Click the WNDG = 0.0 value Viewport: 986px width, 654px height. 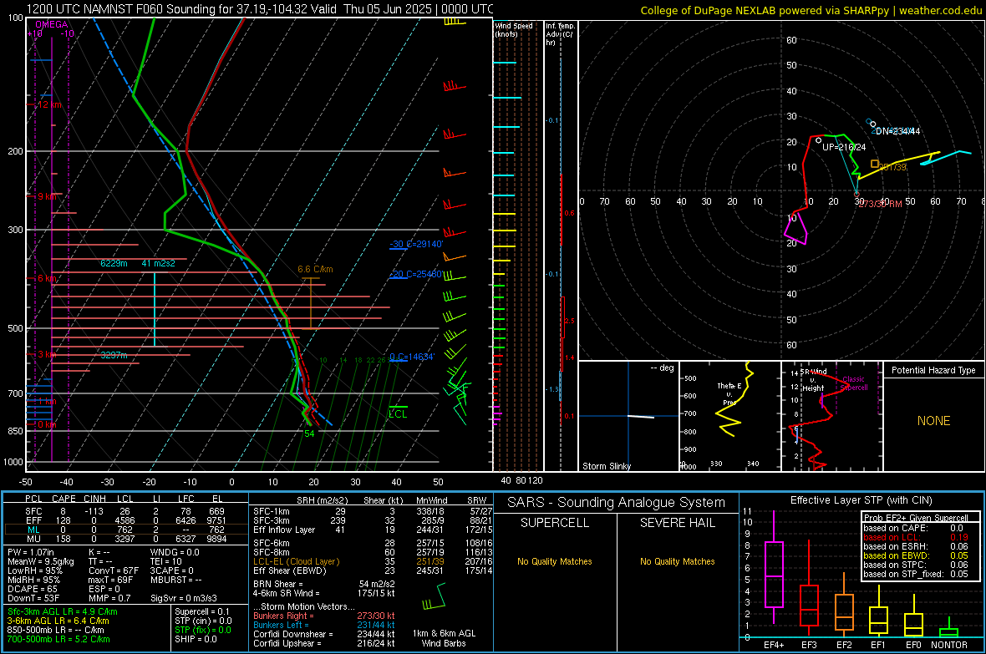175,552
